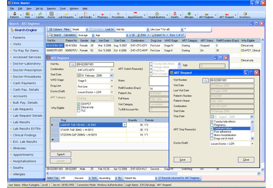The width and height of the screenshot is (273, 188).
Task: Toggle Treatment failure checkbox
Action: pyautogui.click(x=212, y=128)
